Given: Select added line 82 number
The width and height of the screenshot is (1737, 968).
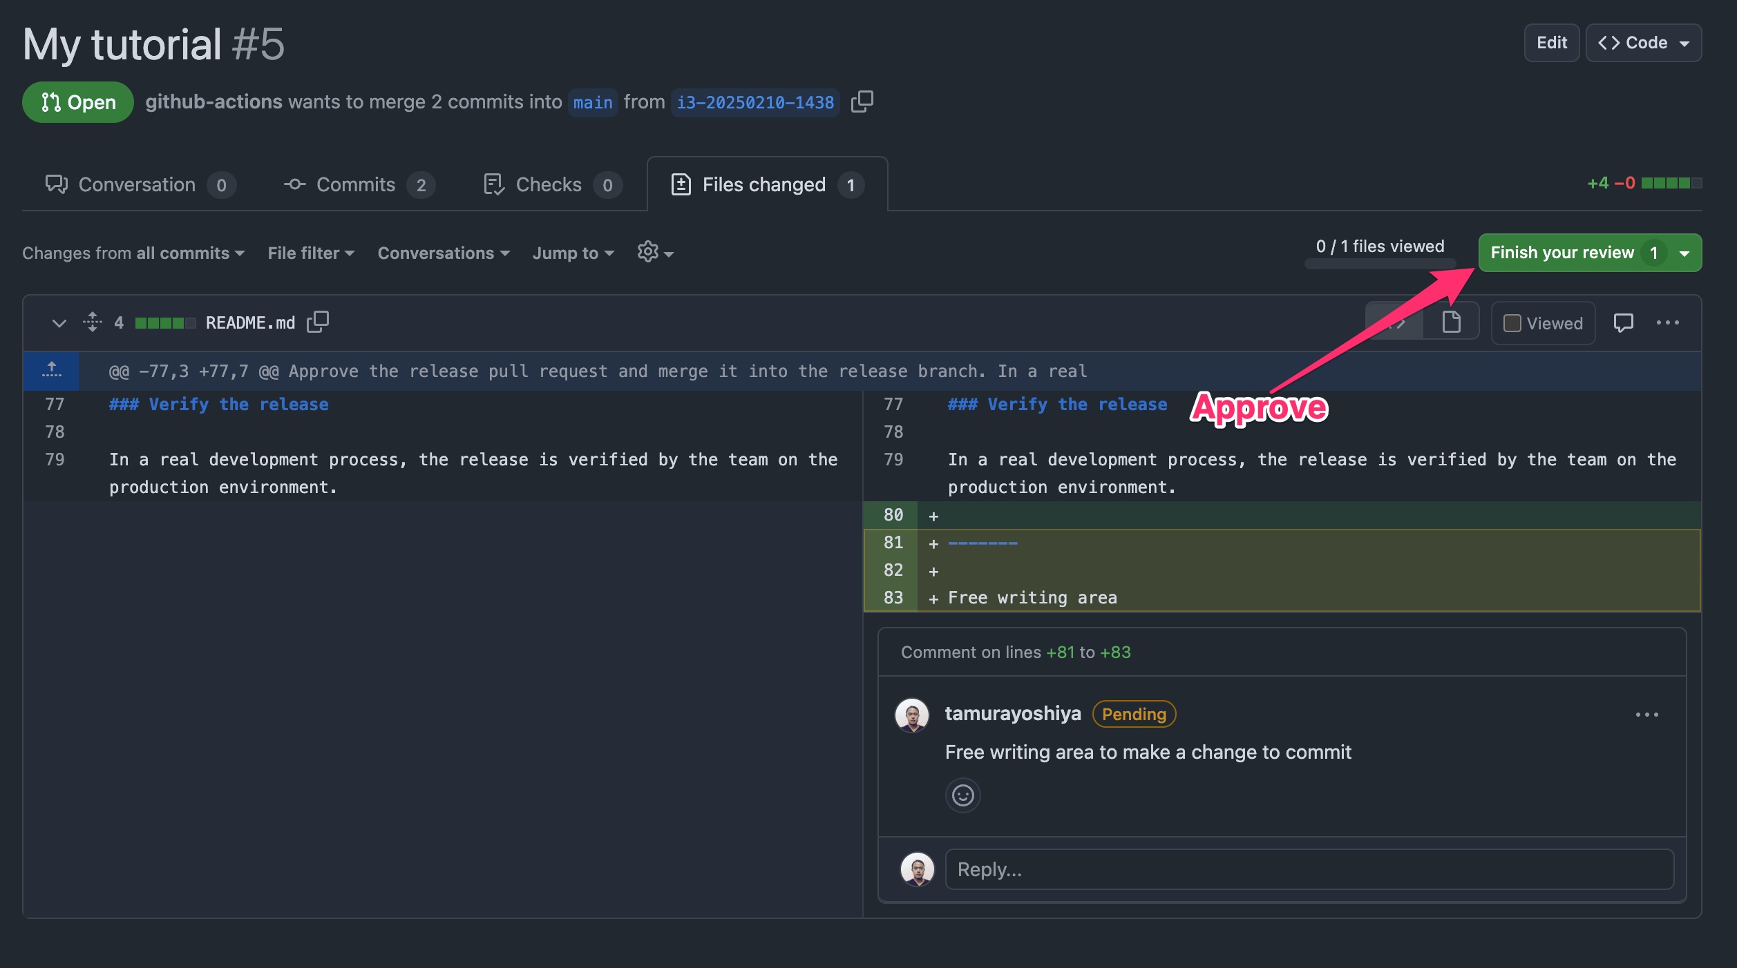Looking at the screenshot, I should (892, 570).
